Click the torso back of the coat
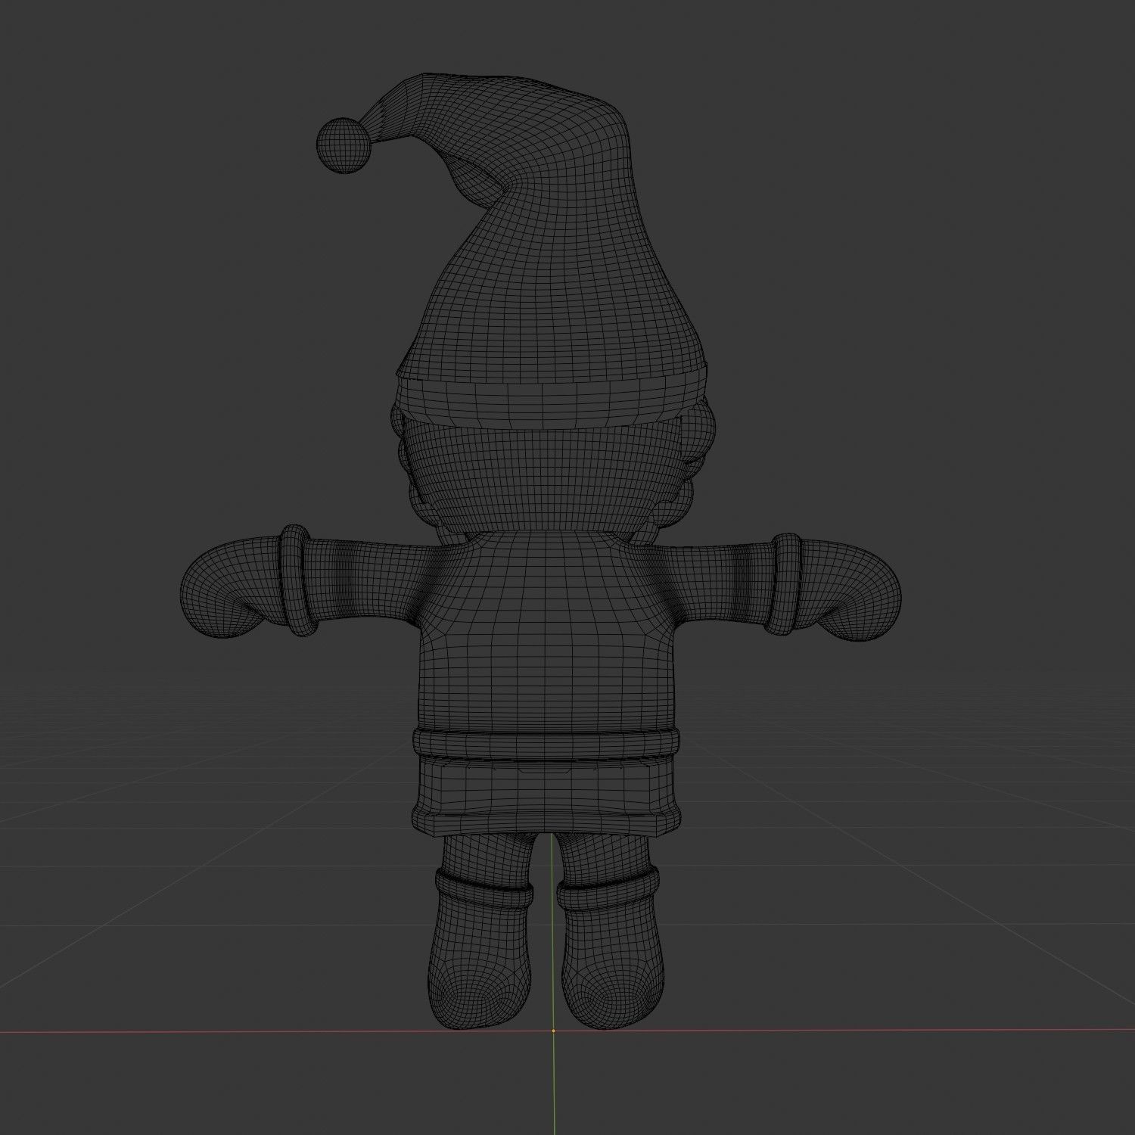1135x1135 pixels. [x=545, y=628]
